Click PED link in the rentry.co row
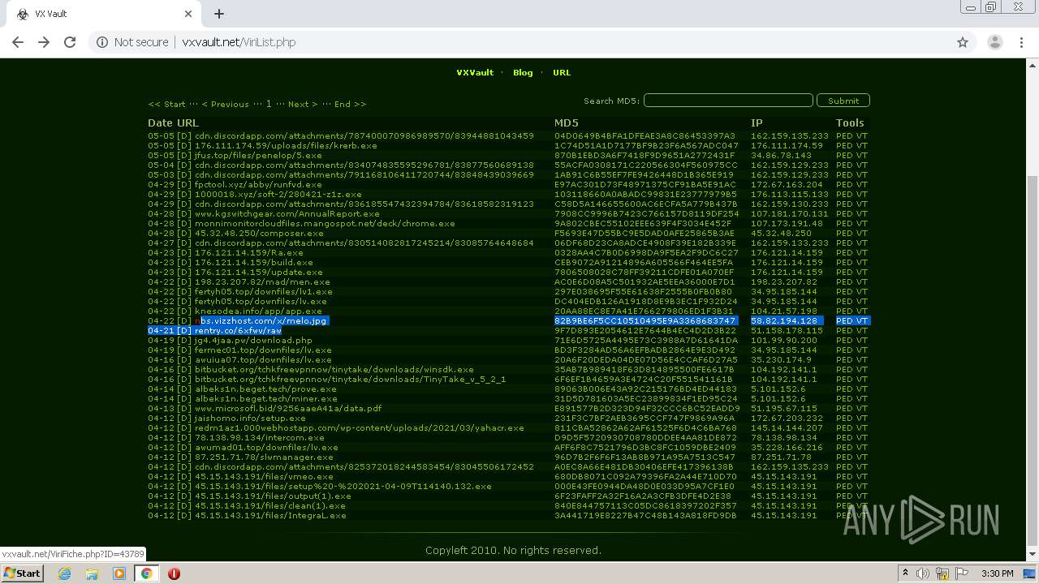This screenshot has width=1039, height=584. tap(844, 330)
